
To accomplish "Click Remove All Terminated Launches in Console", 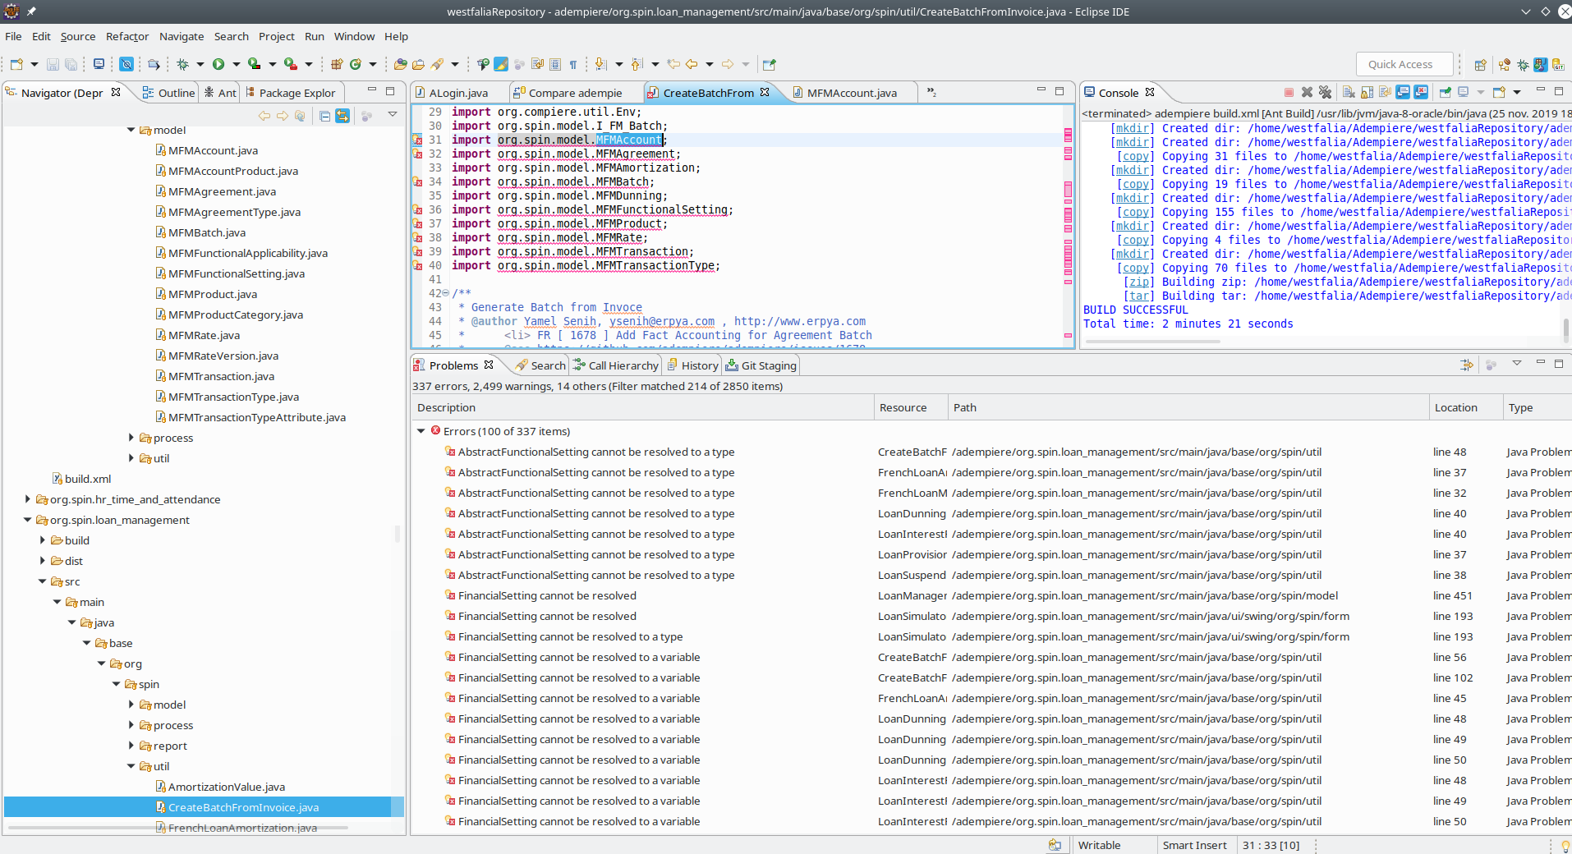I will point(1325,92).
